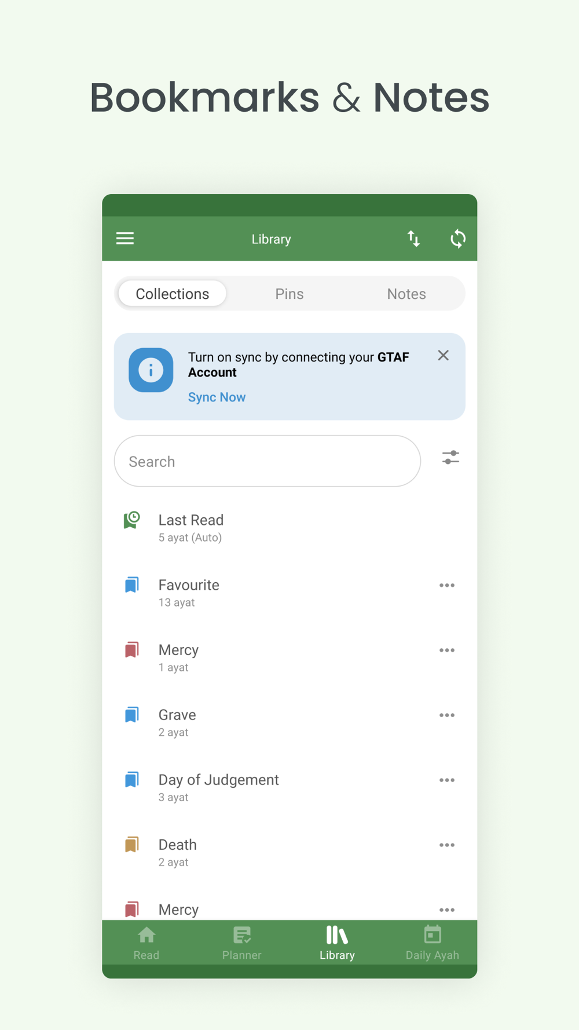Screen dimensions: 579x1030
Task: Dismiss the GTAF sync banner
Action: point(444,356)
